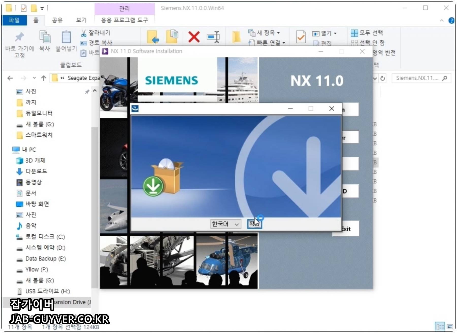Click the blue help question mark icon
Screen dimensions: 457x333
(451, 21)
